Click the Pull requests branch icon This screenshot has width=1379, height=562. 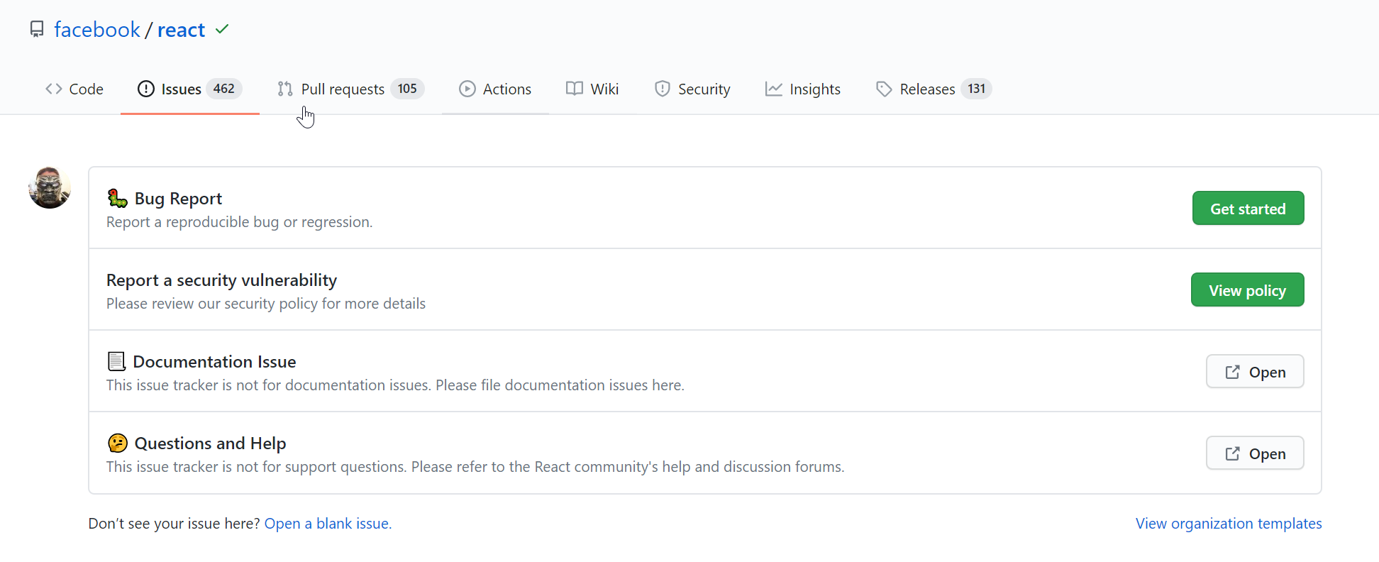pyautogui.click(x=285, y=89)
